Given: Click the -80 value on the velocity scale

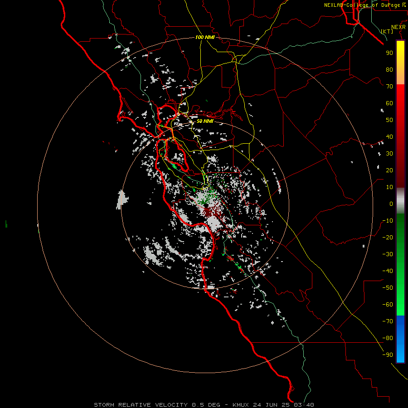Looking at the screenshot, I should click(x=388, y=338).
